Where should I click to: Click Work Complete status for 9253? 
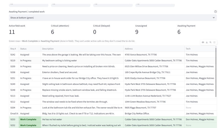[x=30, y=119]
